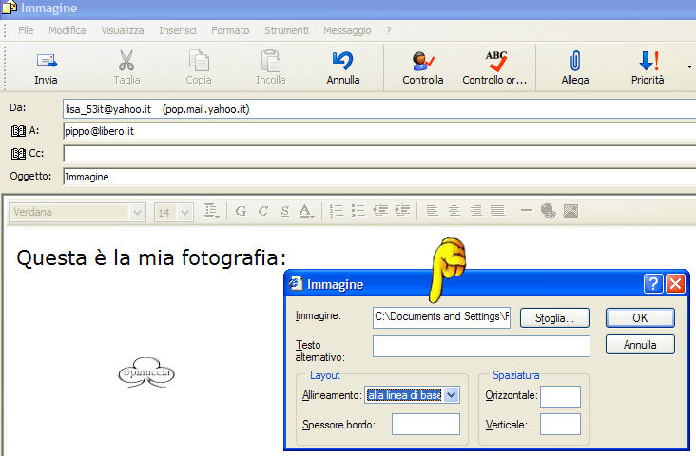The image size is (696, 456).
Task: Click the Cc: field
Action: [379, 154]
